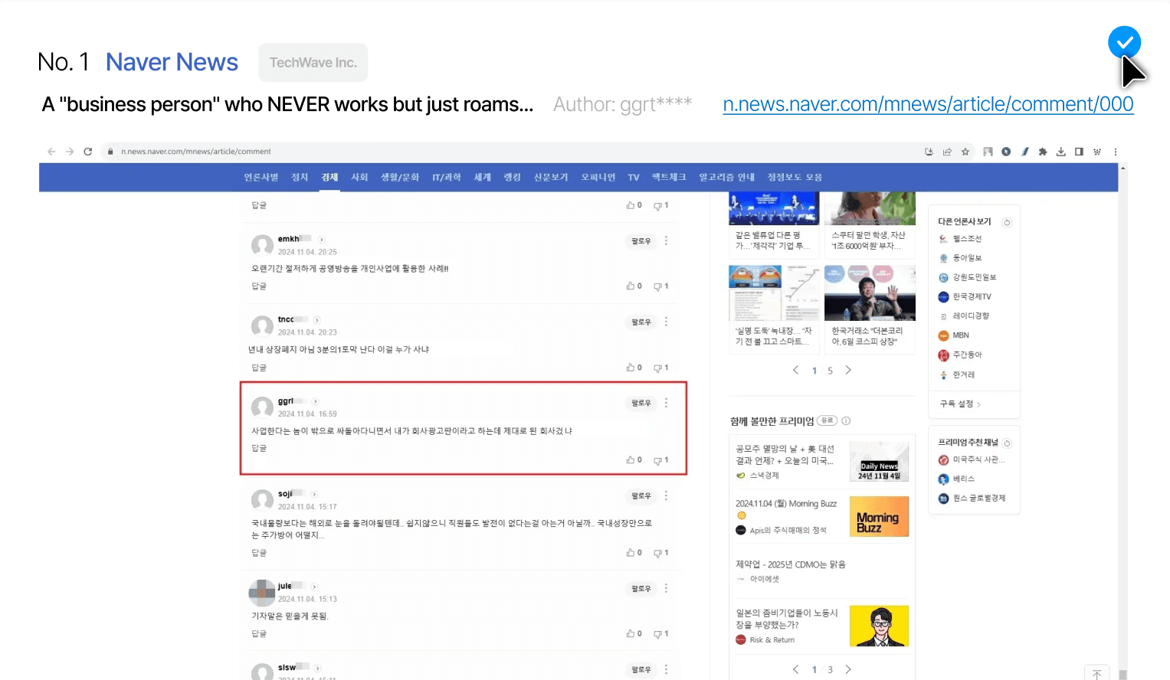
Task: Go to next page of 1/5 news carousel
Action: (x=848, y=370)
